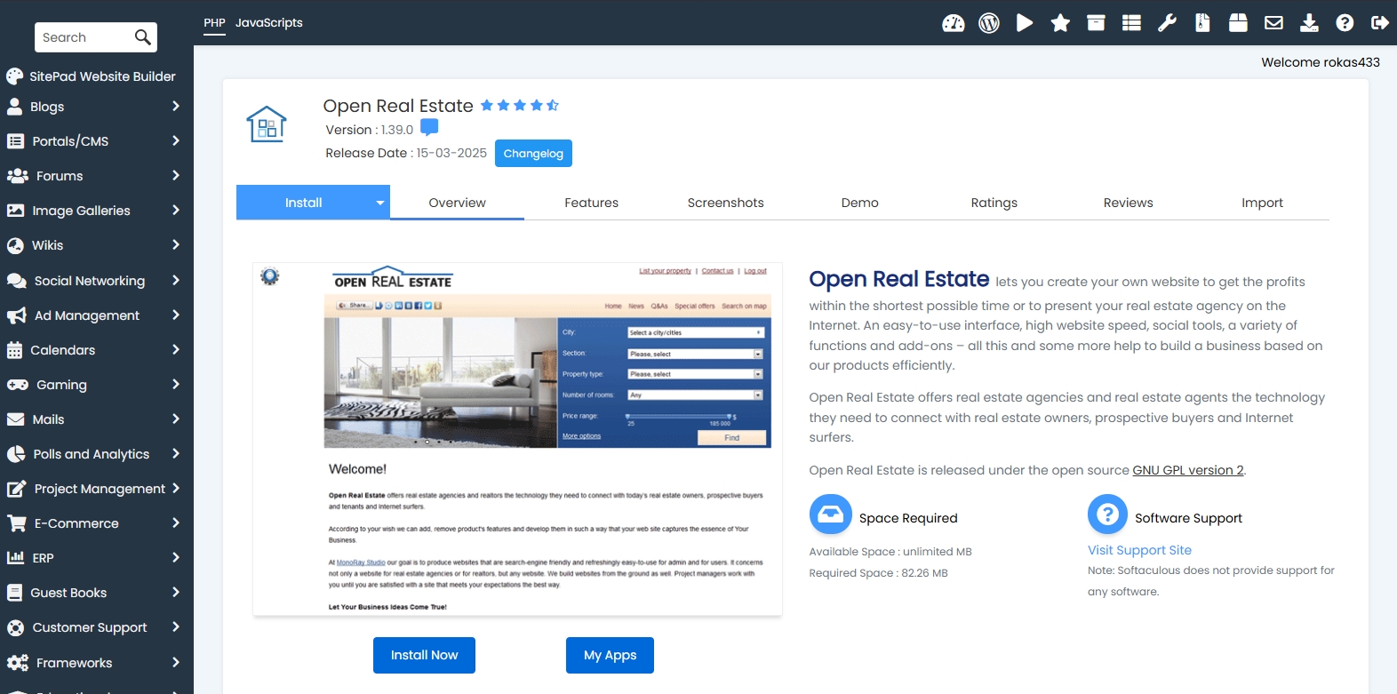Image resolution: width=1397 pixels, height=694 pixels.
Task: Open the GNU GPL version 2 link
Action: (1188, 470)
